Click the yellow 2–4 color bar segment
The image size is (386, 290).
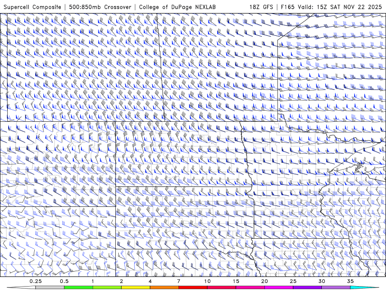[136, 287]
